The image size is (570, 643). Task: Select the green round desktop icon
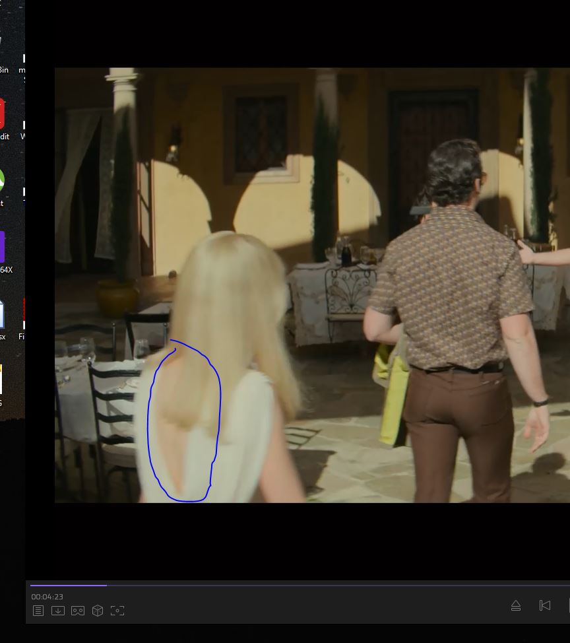click(x=3, y=182)
